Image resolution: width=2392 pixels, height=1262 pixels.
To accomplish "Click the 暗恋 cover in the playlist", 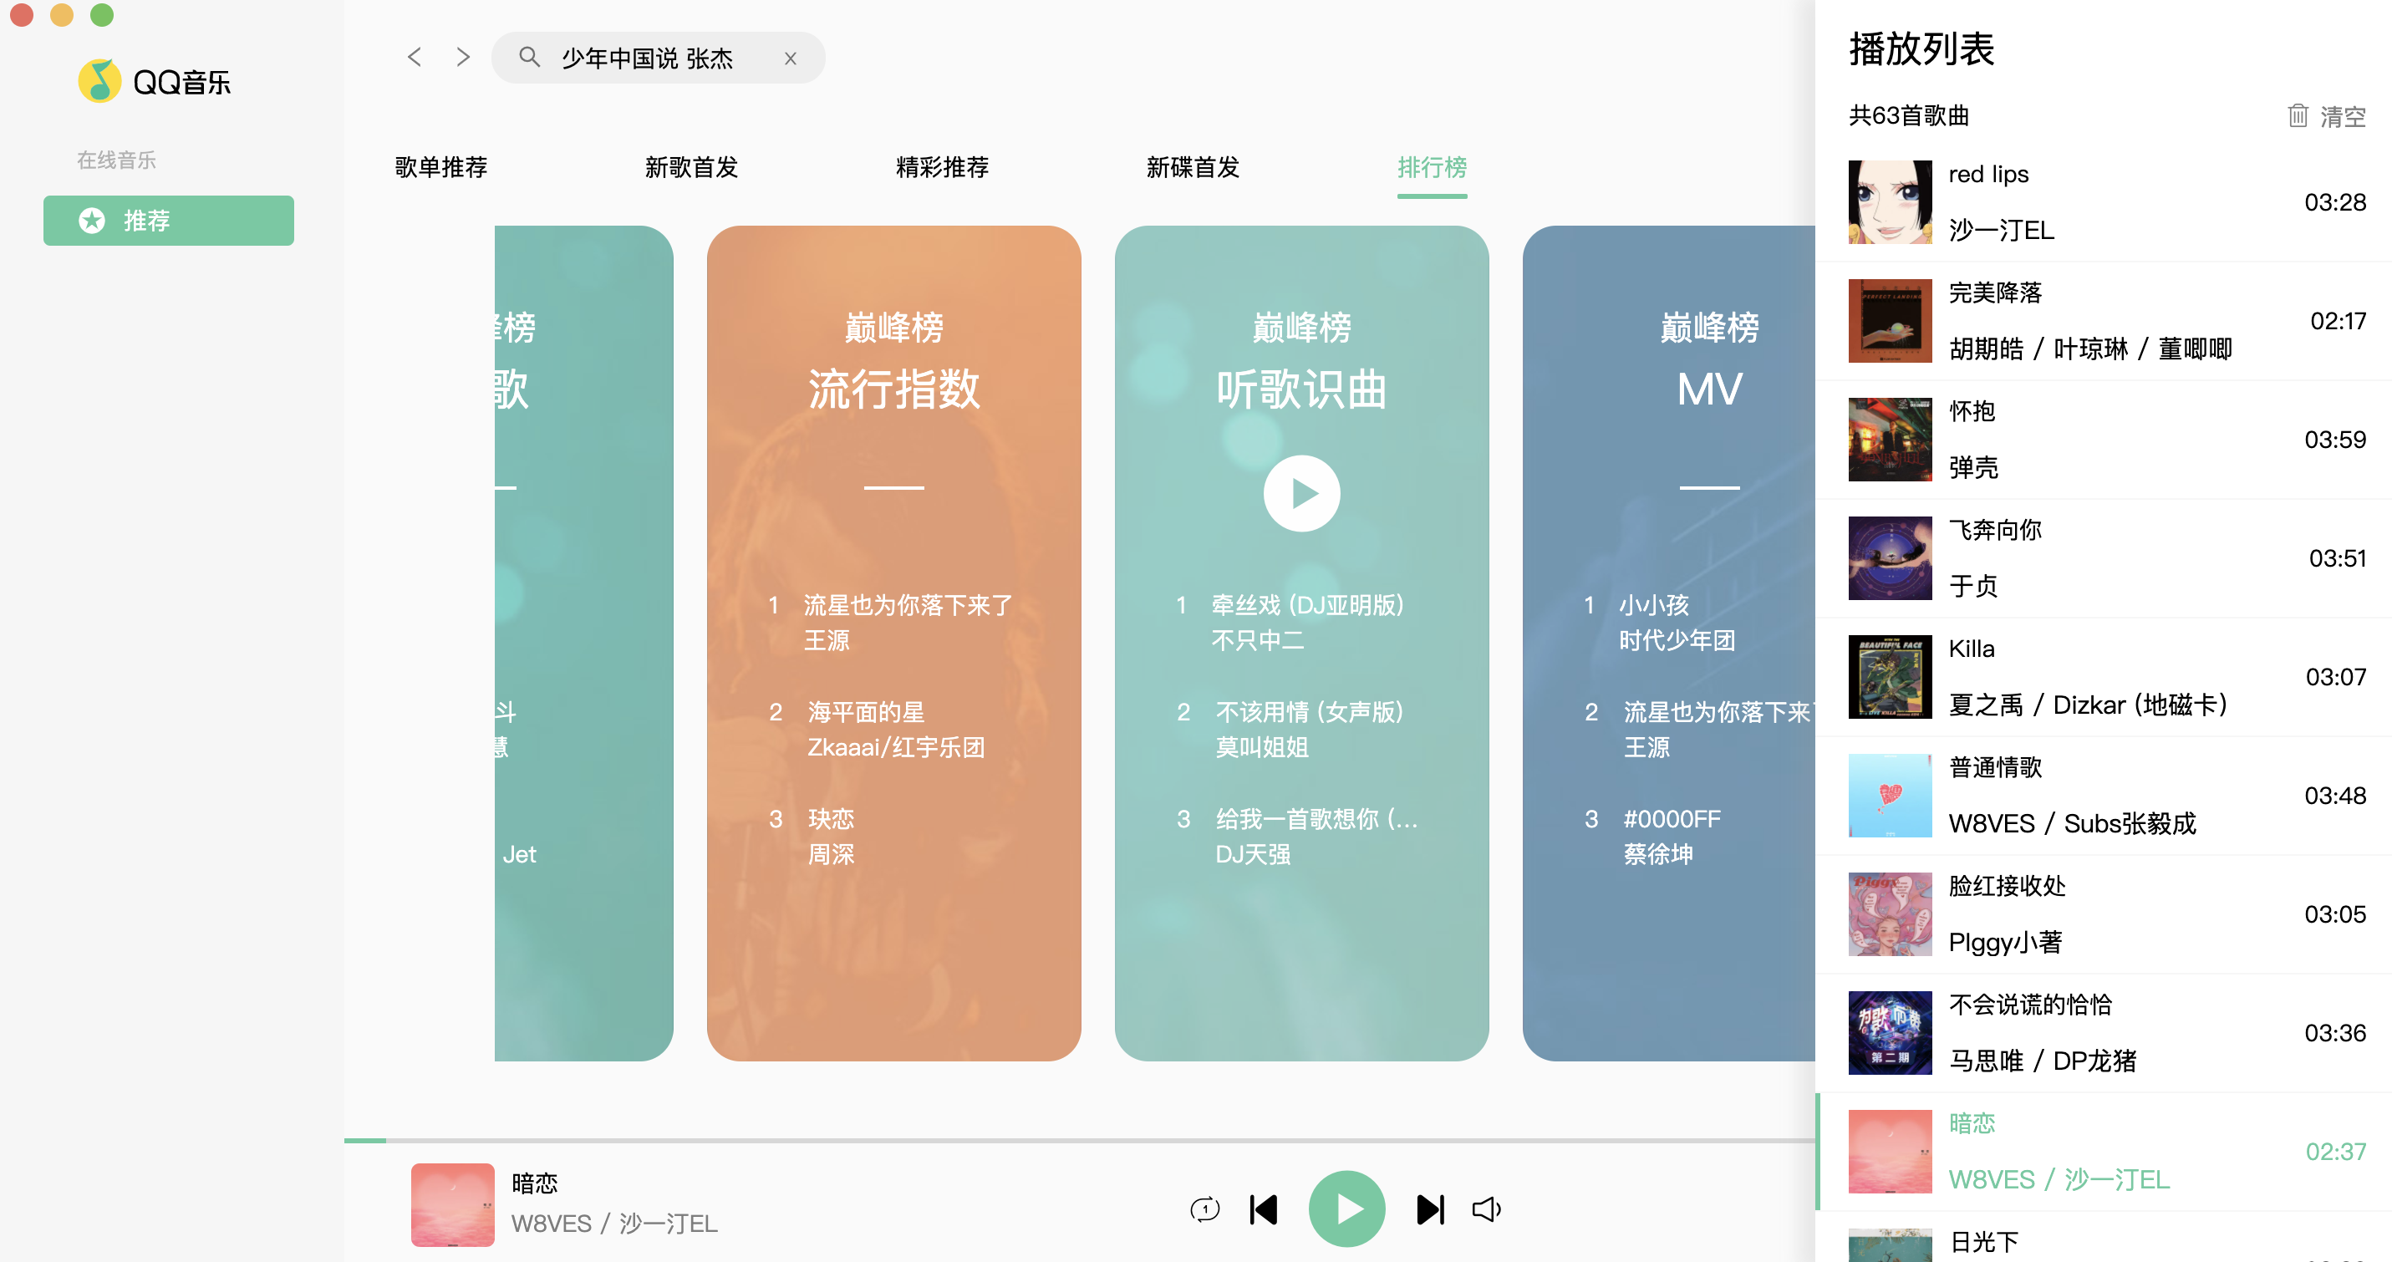I will coord(1890,1152).
